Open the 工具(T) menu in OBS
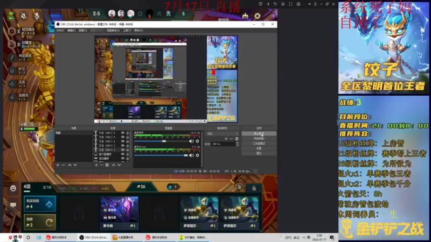 127,31
